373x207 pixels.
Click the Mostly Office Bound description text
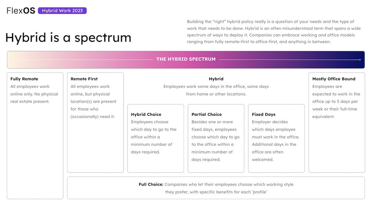336,101
